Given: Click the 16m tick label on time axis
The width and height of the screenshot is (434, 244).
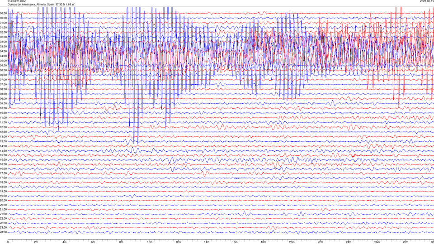Looking at the screenshot, I should point(235,242).
